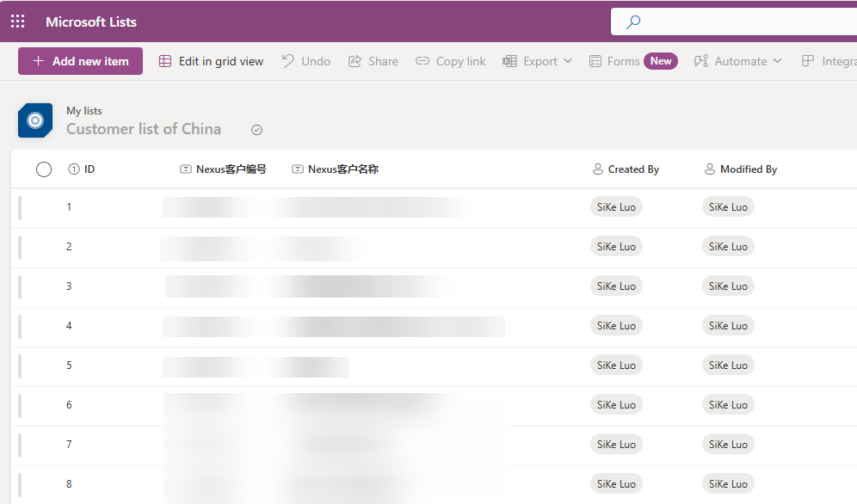
Task: Click SiKe Luo Modified By in row 2
Action: click(729, 247)
